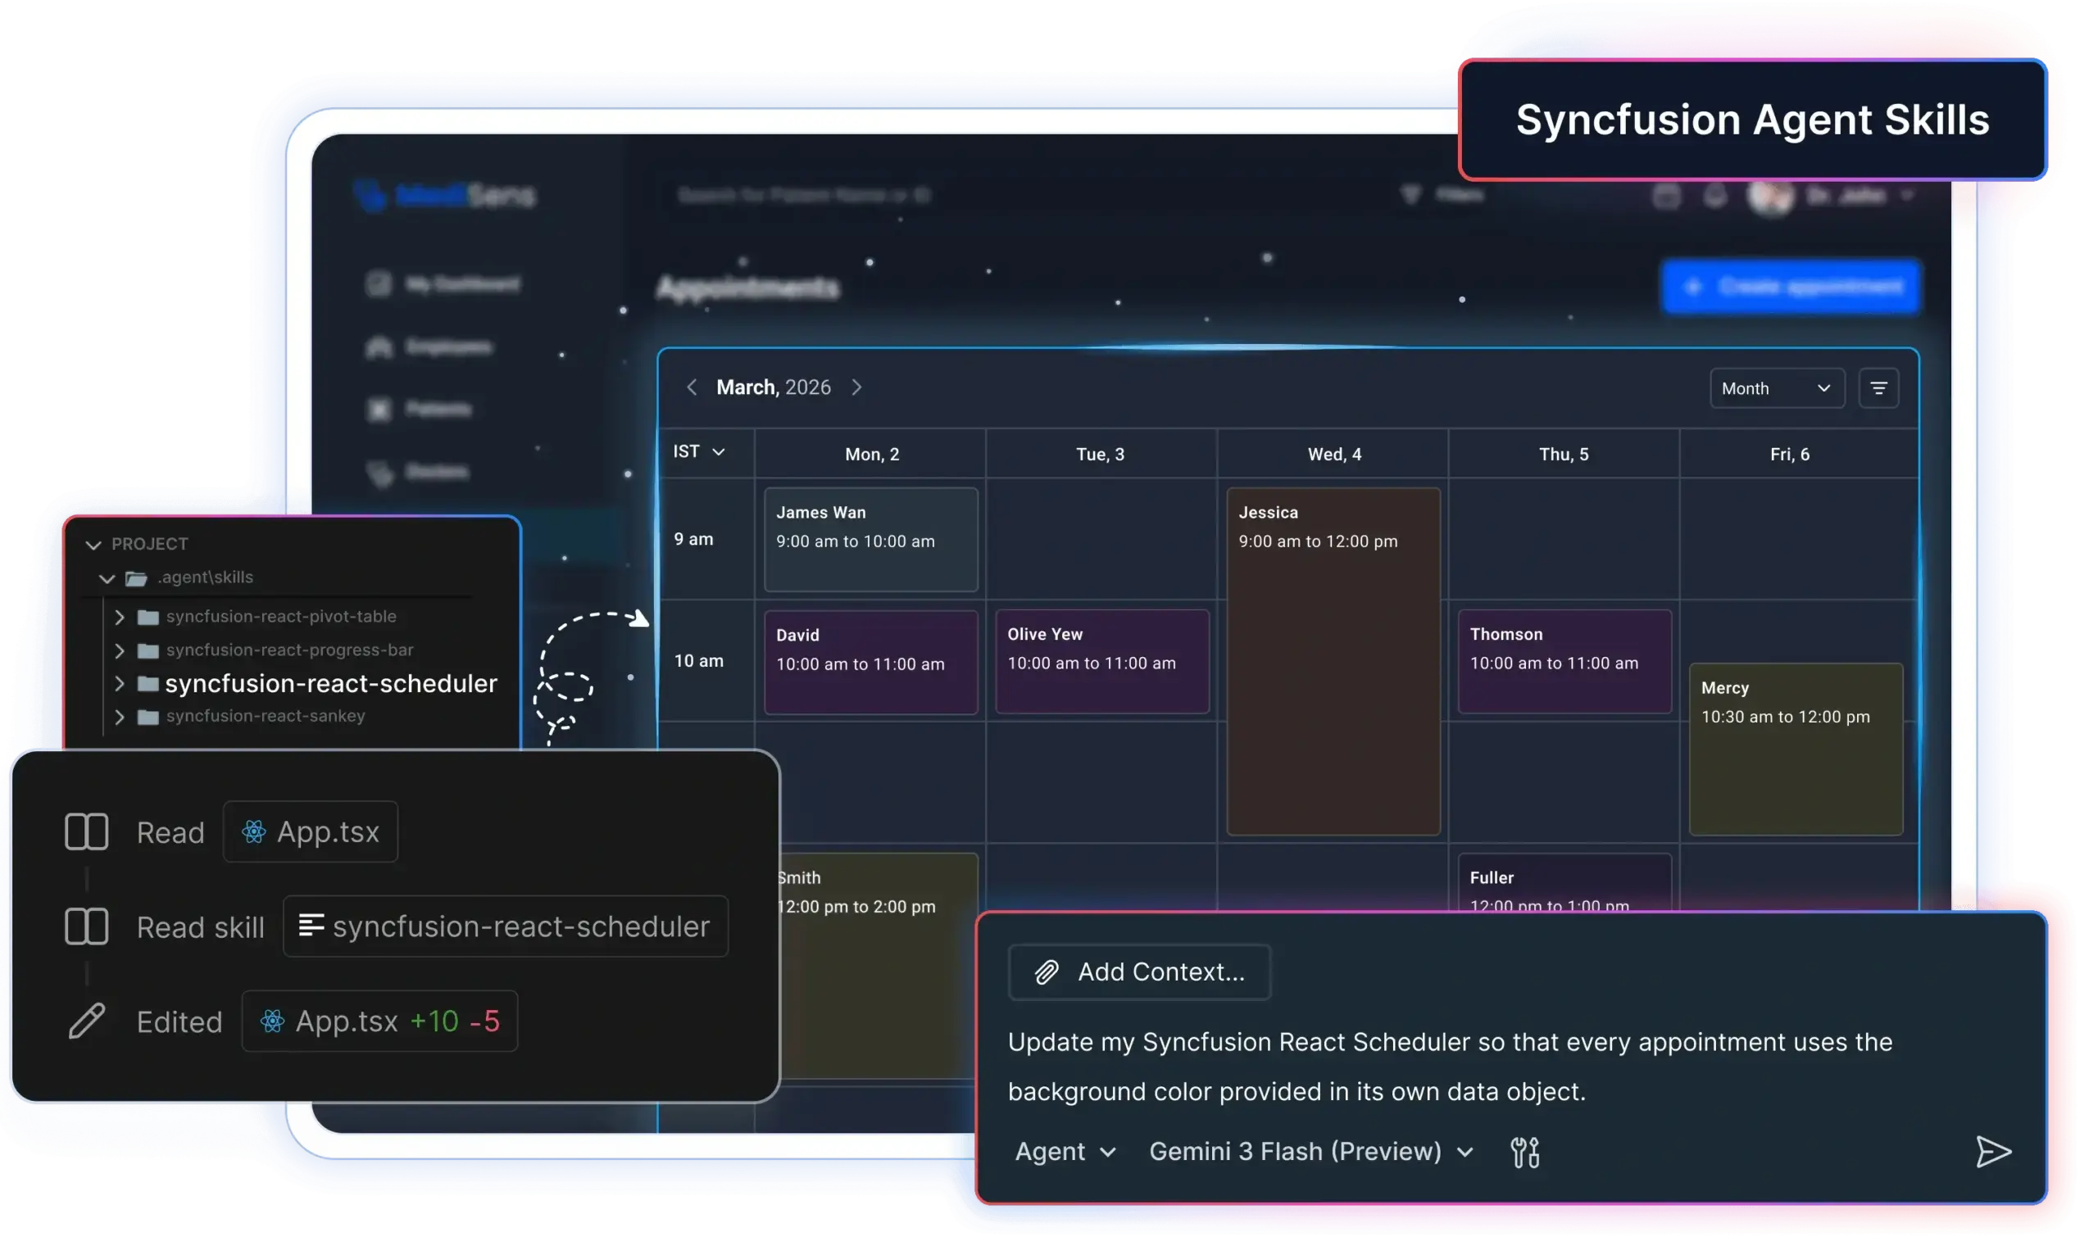Click the pencil icon next to Edited

(x=86, y=1021)
